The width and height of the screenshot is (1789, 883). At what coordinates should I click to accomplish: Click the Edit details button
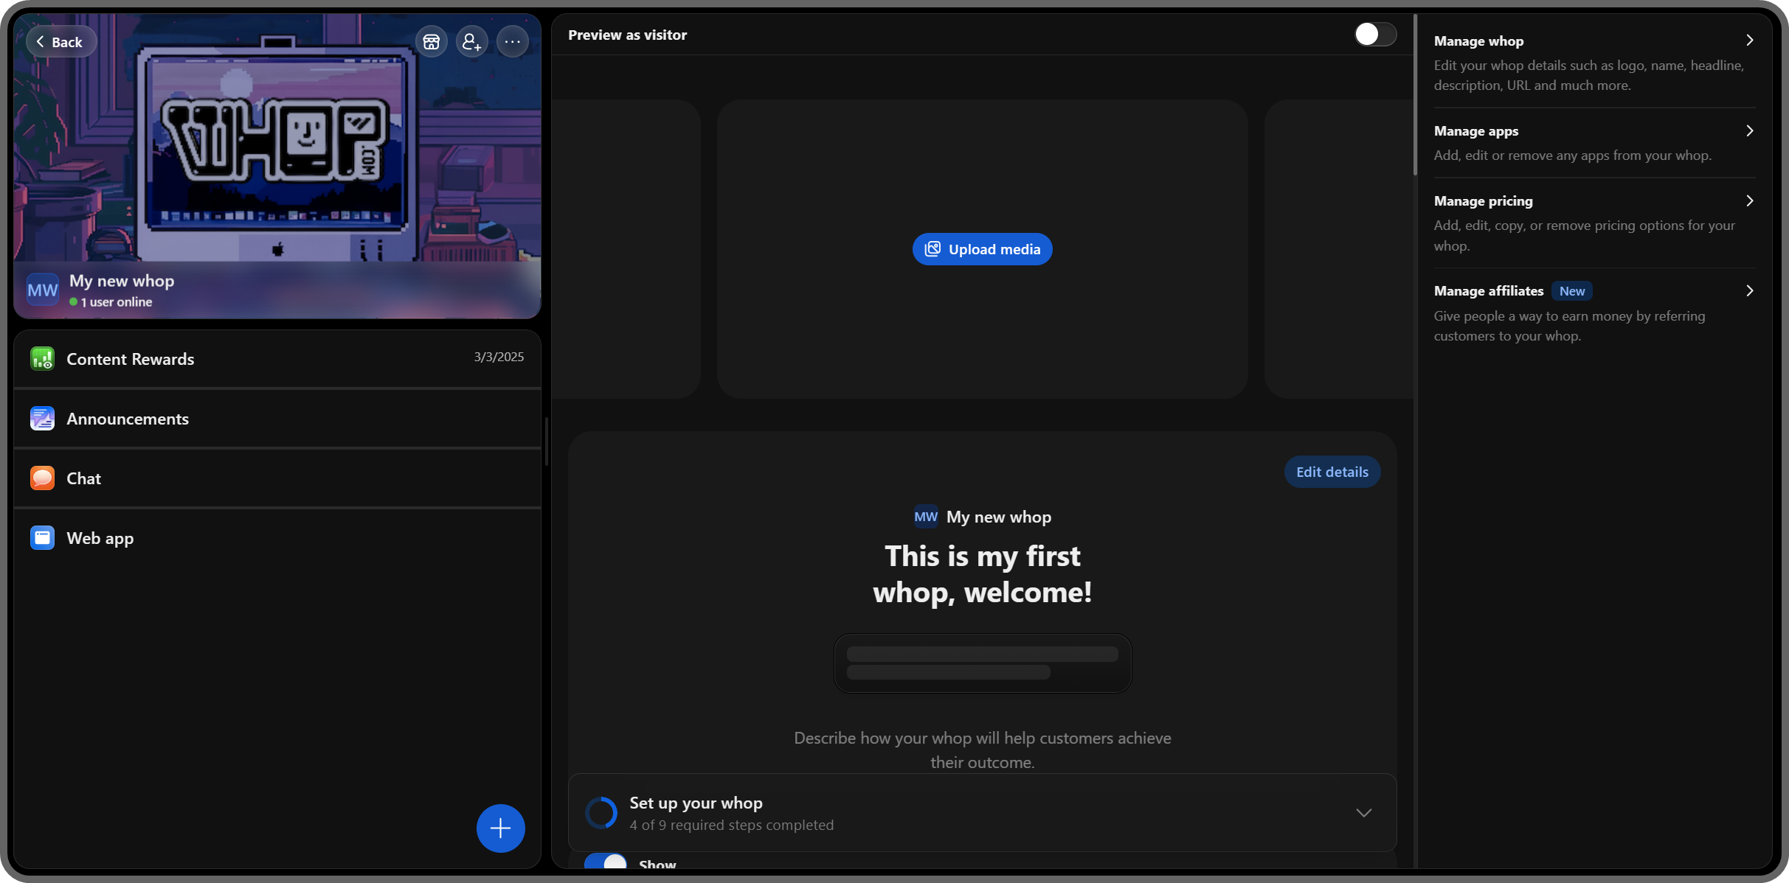coord(1332,472)
